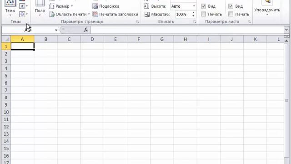This screenshot has width=291, height=164.
Task: Click inside the formula bar
Action: (187, 30)
